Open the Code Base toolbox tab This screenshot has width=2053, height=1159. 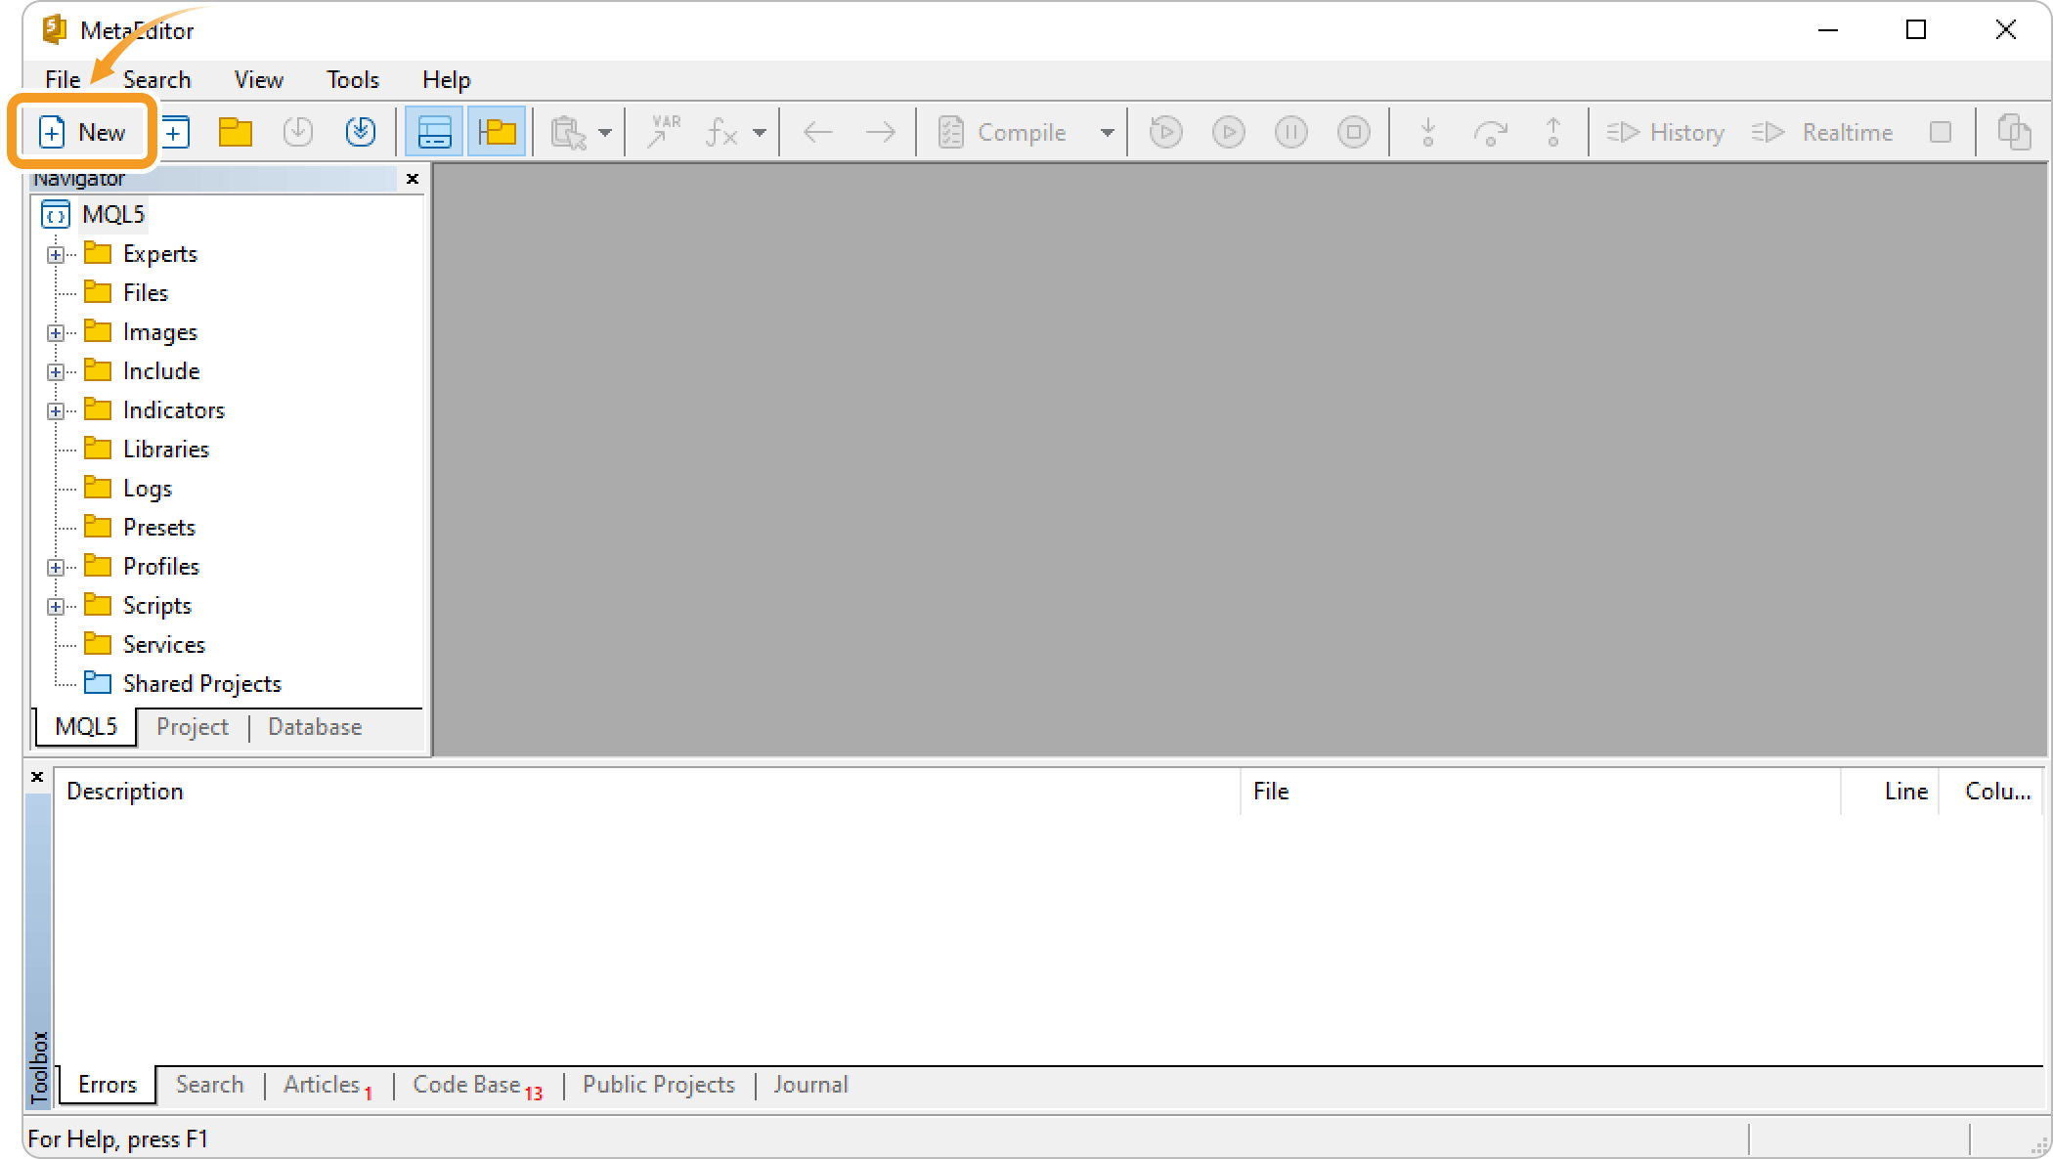point(477,1085)
